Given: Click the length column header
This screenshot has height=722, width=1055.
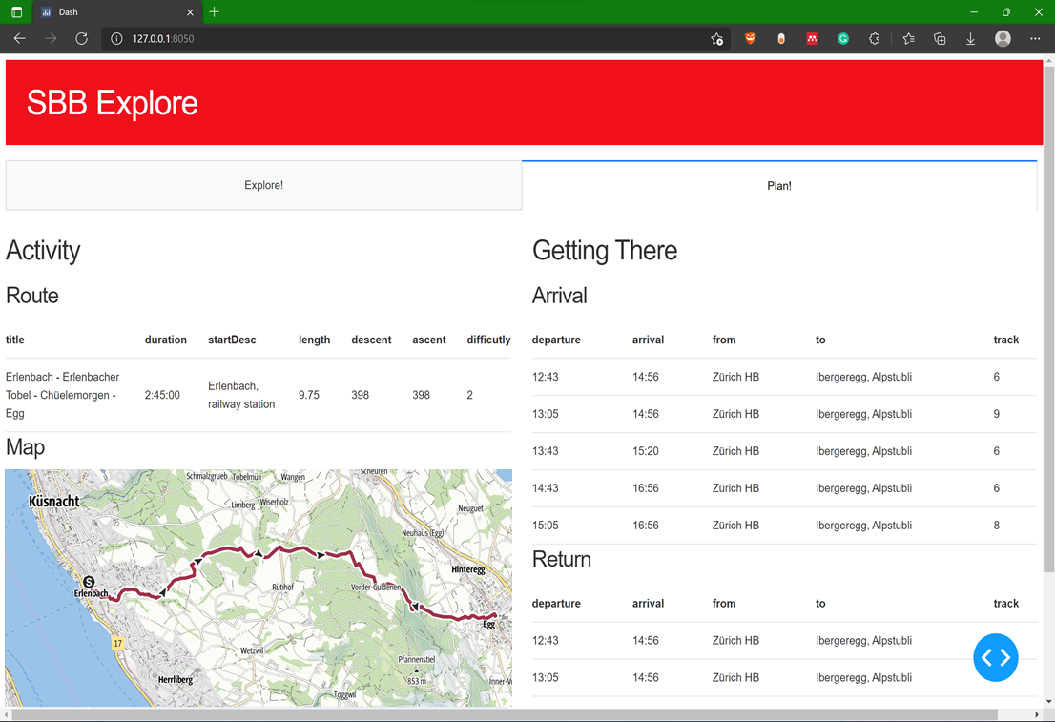Looking at the screenshot, I should tap(314, 340).
